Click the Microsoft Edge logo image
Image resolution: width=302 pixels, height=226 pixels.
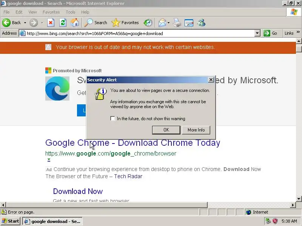click(57, 89)
